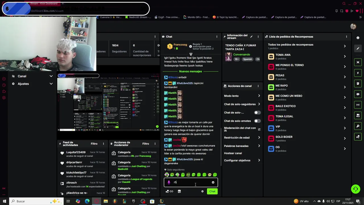Click the stream preview thumbnail
364x205 pixels.
[108, 102]
